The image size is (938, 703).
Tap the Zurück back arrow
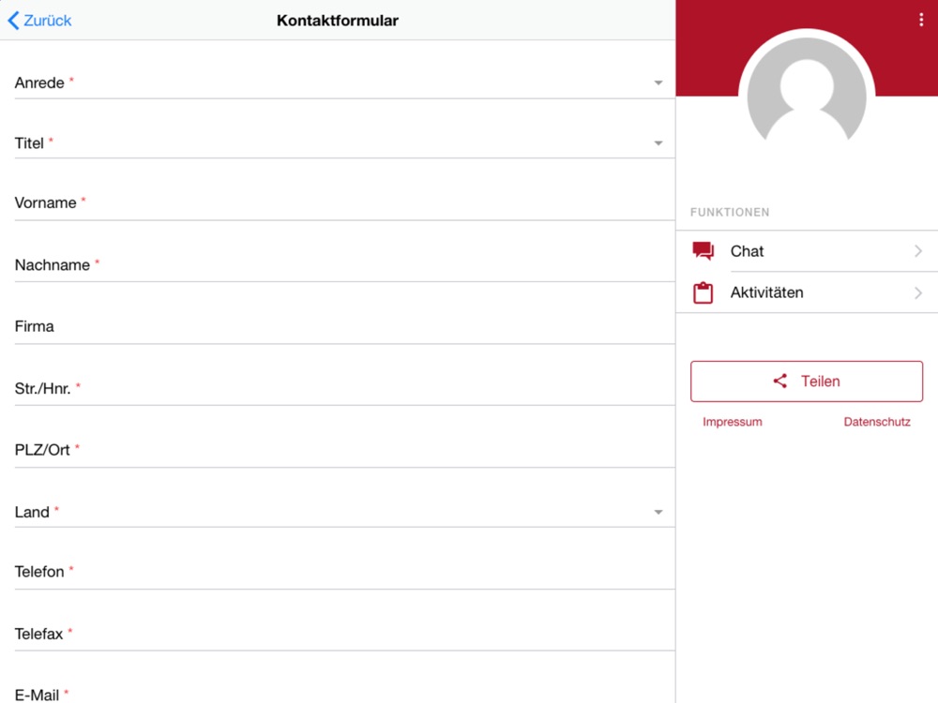click(x=13, y=21)
